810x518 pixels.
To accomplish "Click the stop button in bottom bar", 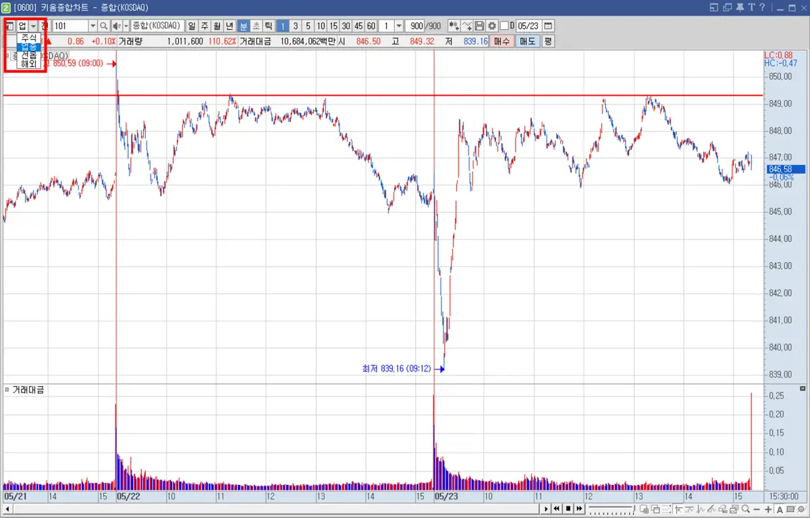I will 568,509.
